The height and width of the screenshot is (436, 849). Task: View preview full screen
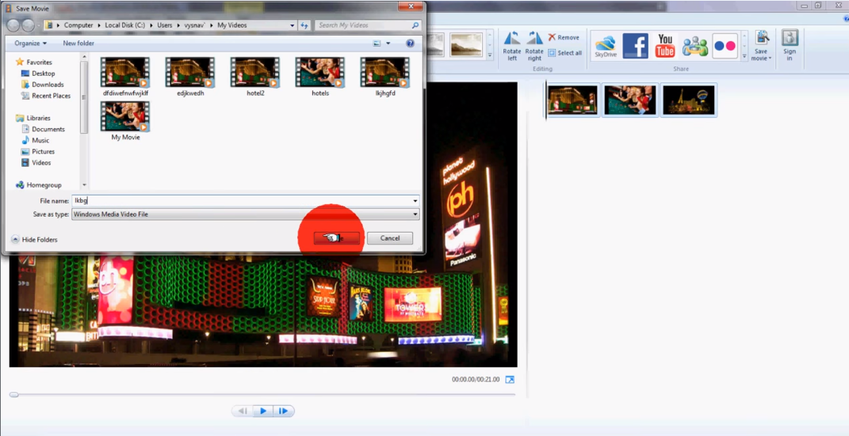tap(510, 380)
